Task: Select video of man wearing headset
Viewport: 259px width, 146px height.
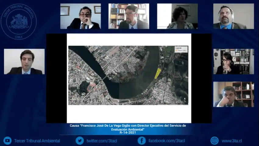Action: click(233, 16)
